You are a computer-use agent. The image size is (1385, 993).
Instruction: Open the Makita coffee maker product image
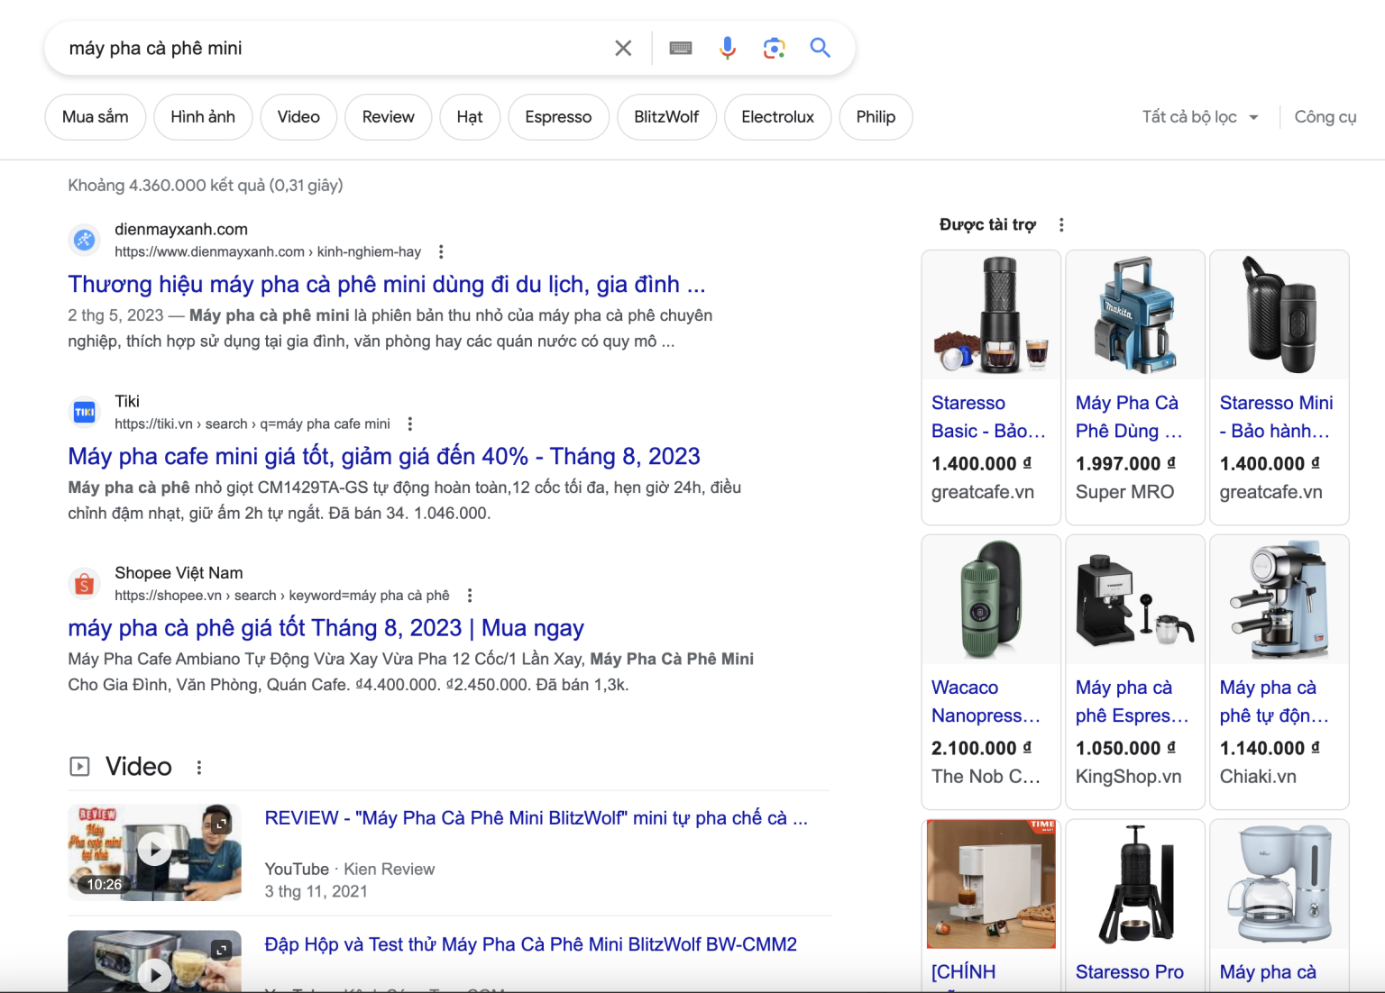pyautogui.click(x=1135, y=314)
